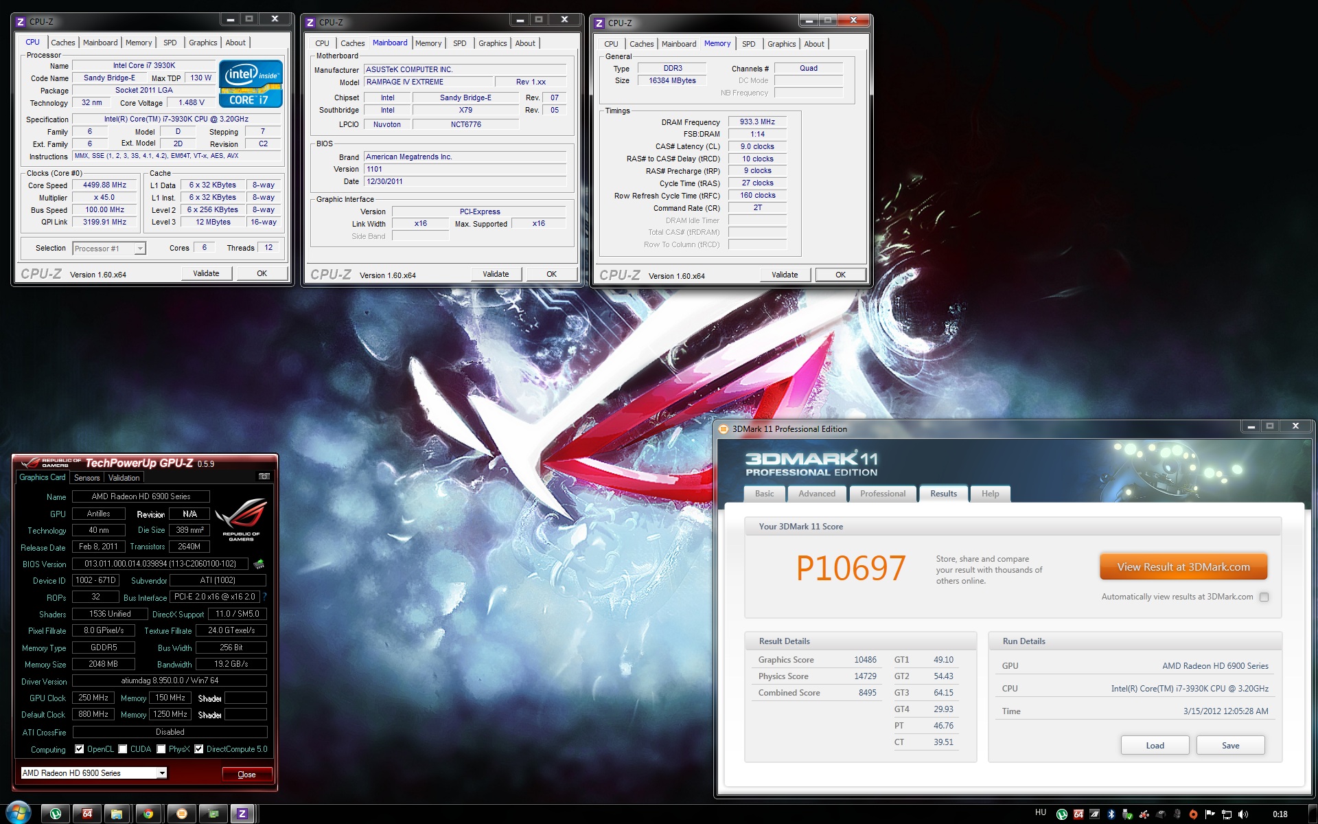
Task: Switch to Caches tab in first CPU-Z window
Action: click(63, 43)
